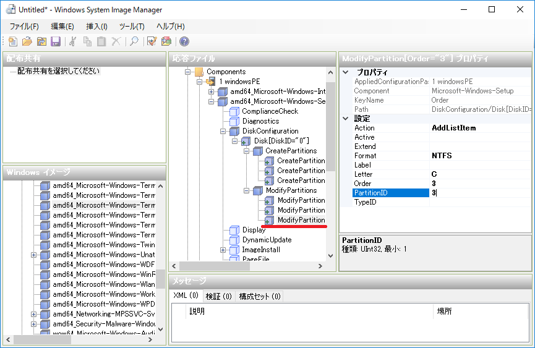Select amd64_Microsoft-Windows-Wlan in Windows image list

tap(103, 284)
